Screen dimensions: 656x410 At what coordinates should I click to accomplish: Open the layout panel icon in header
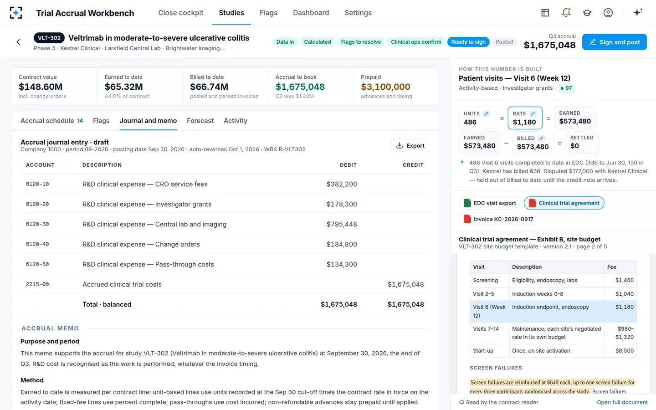click(545, 13)
